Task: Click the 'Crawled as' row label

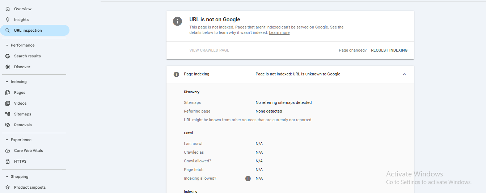Action: [x=194, y=152]
